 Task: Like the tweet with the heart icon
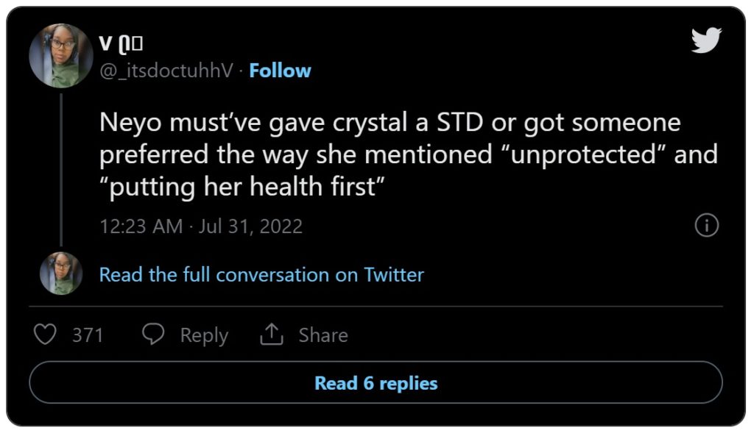45,335
